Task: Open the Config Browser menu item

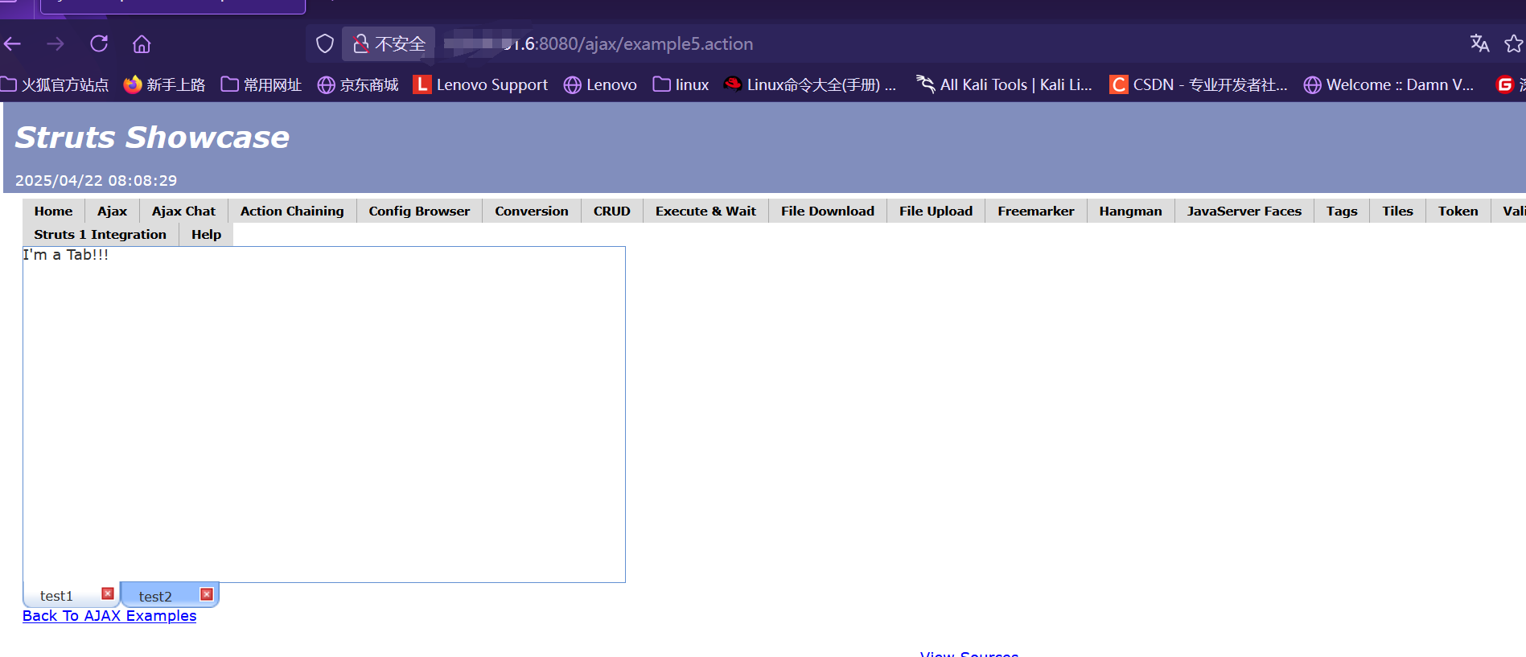Action: 419,211
